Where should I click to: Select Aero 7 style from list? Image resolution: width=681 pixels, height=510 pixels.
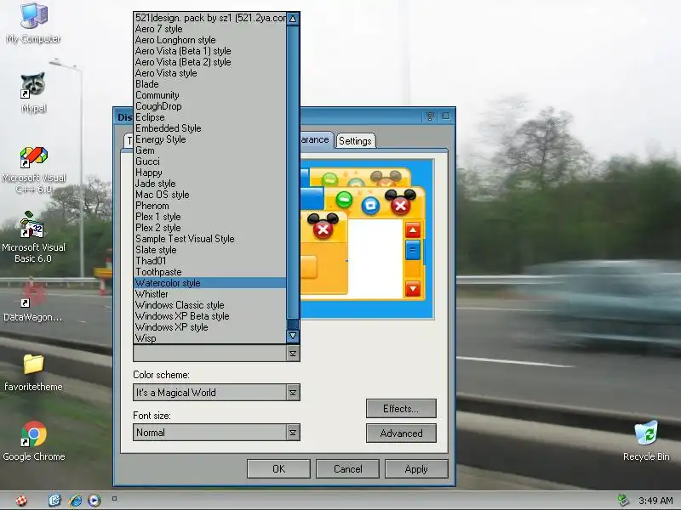click(210, 29)
